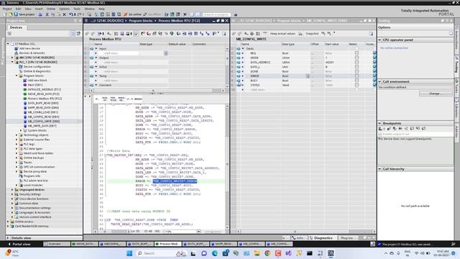
Task: Open the Options menu
Action: pyautogui.click(x=65, y=9)
